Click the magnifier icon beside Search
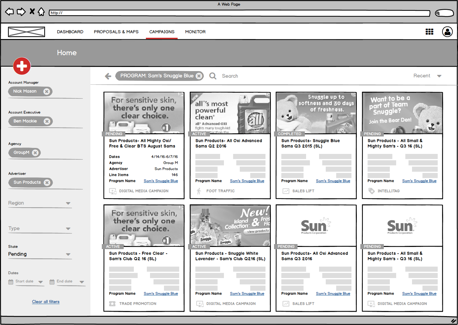 pyautogui.click(x=213, y=76)
